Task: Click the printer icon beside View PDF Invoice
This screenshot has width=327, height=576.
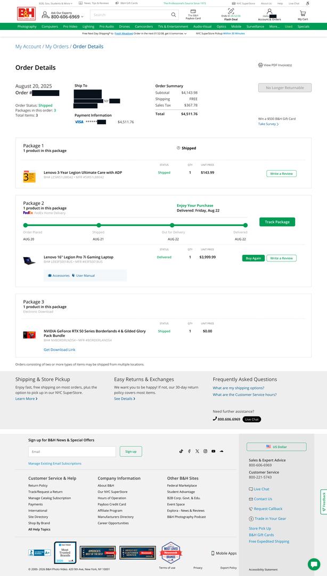Action: (x=260, y=65)
